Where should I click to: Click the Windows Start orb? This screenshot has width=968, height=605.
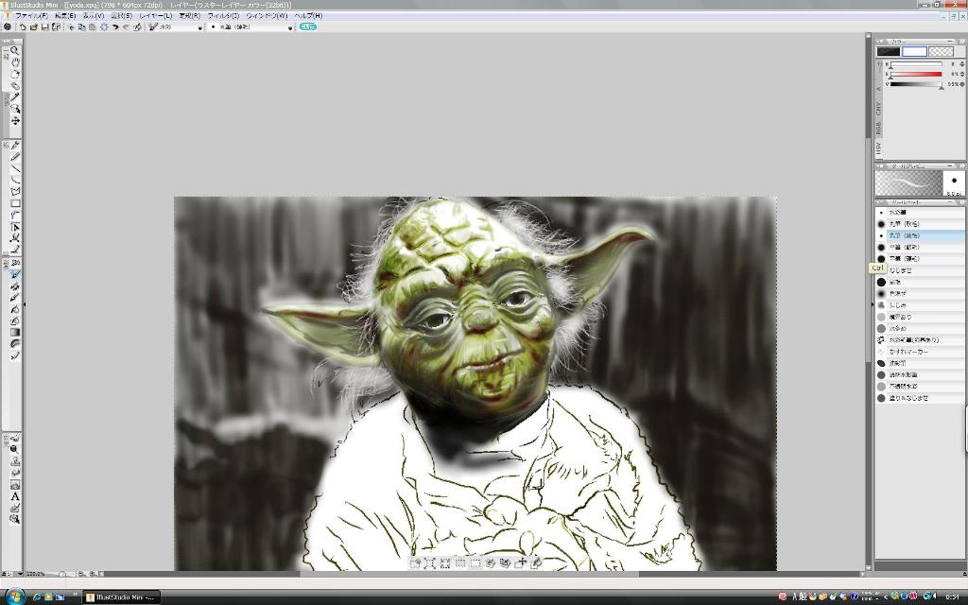click(x=13, y=596)
